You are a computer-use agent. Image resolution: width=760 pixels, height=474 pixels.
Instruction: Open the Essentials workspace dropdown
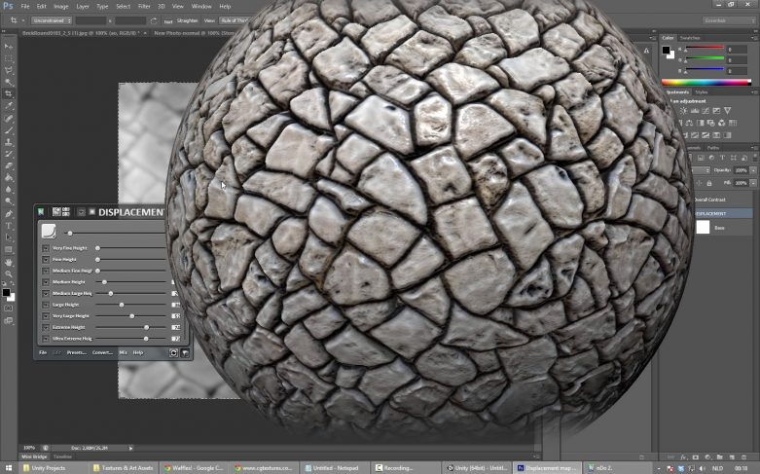[x=729, y=20]
